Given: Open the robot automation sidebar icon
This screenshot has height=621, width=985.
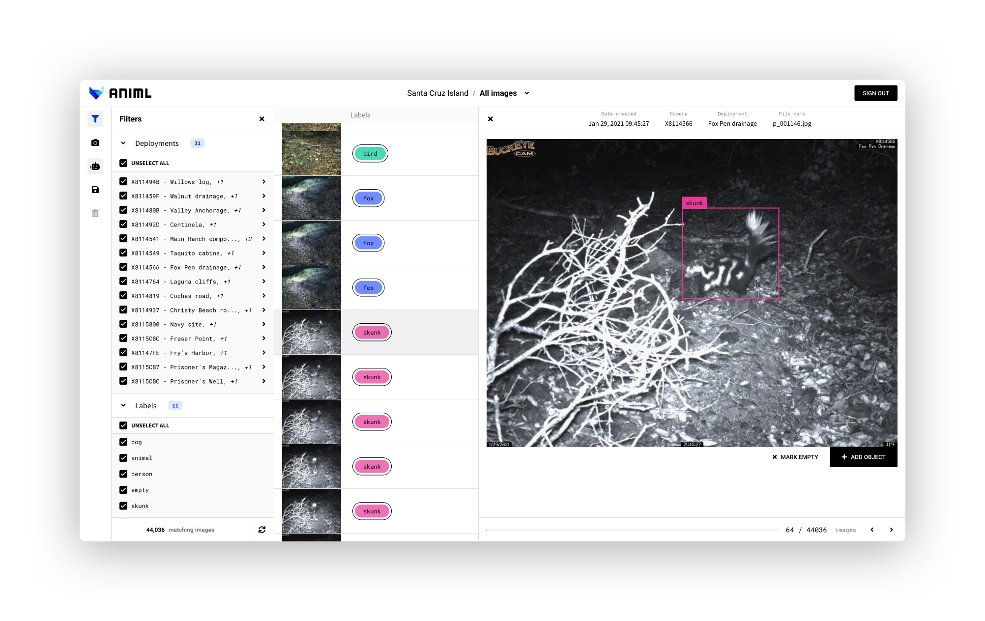Looking at the screenshot, I should coord(95,167).
